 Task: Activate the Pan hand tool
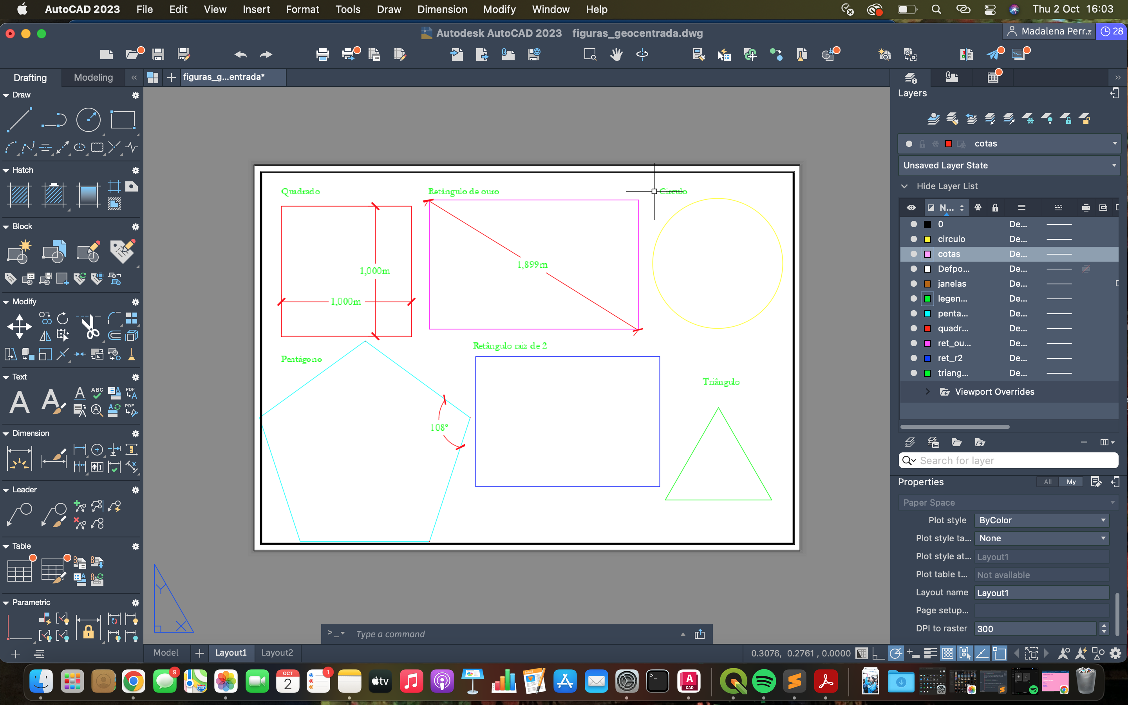pyautogui.click(x=616, y=54)
